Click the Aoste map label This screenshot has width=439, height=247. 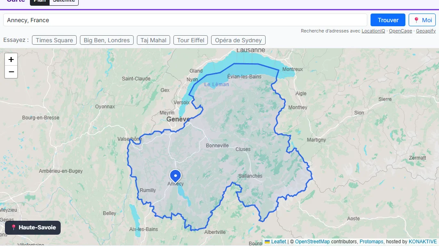point(353,219)
